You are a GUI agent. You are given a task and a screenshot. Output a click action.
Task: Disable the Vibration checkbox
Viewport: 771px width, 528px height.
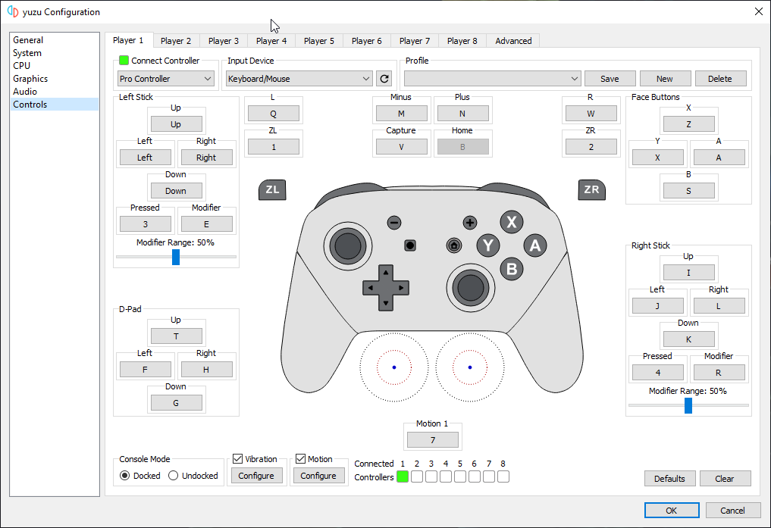click(238, 459)
